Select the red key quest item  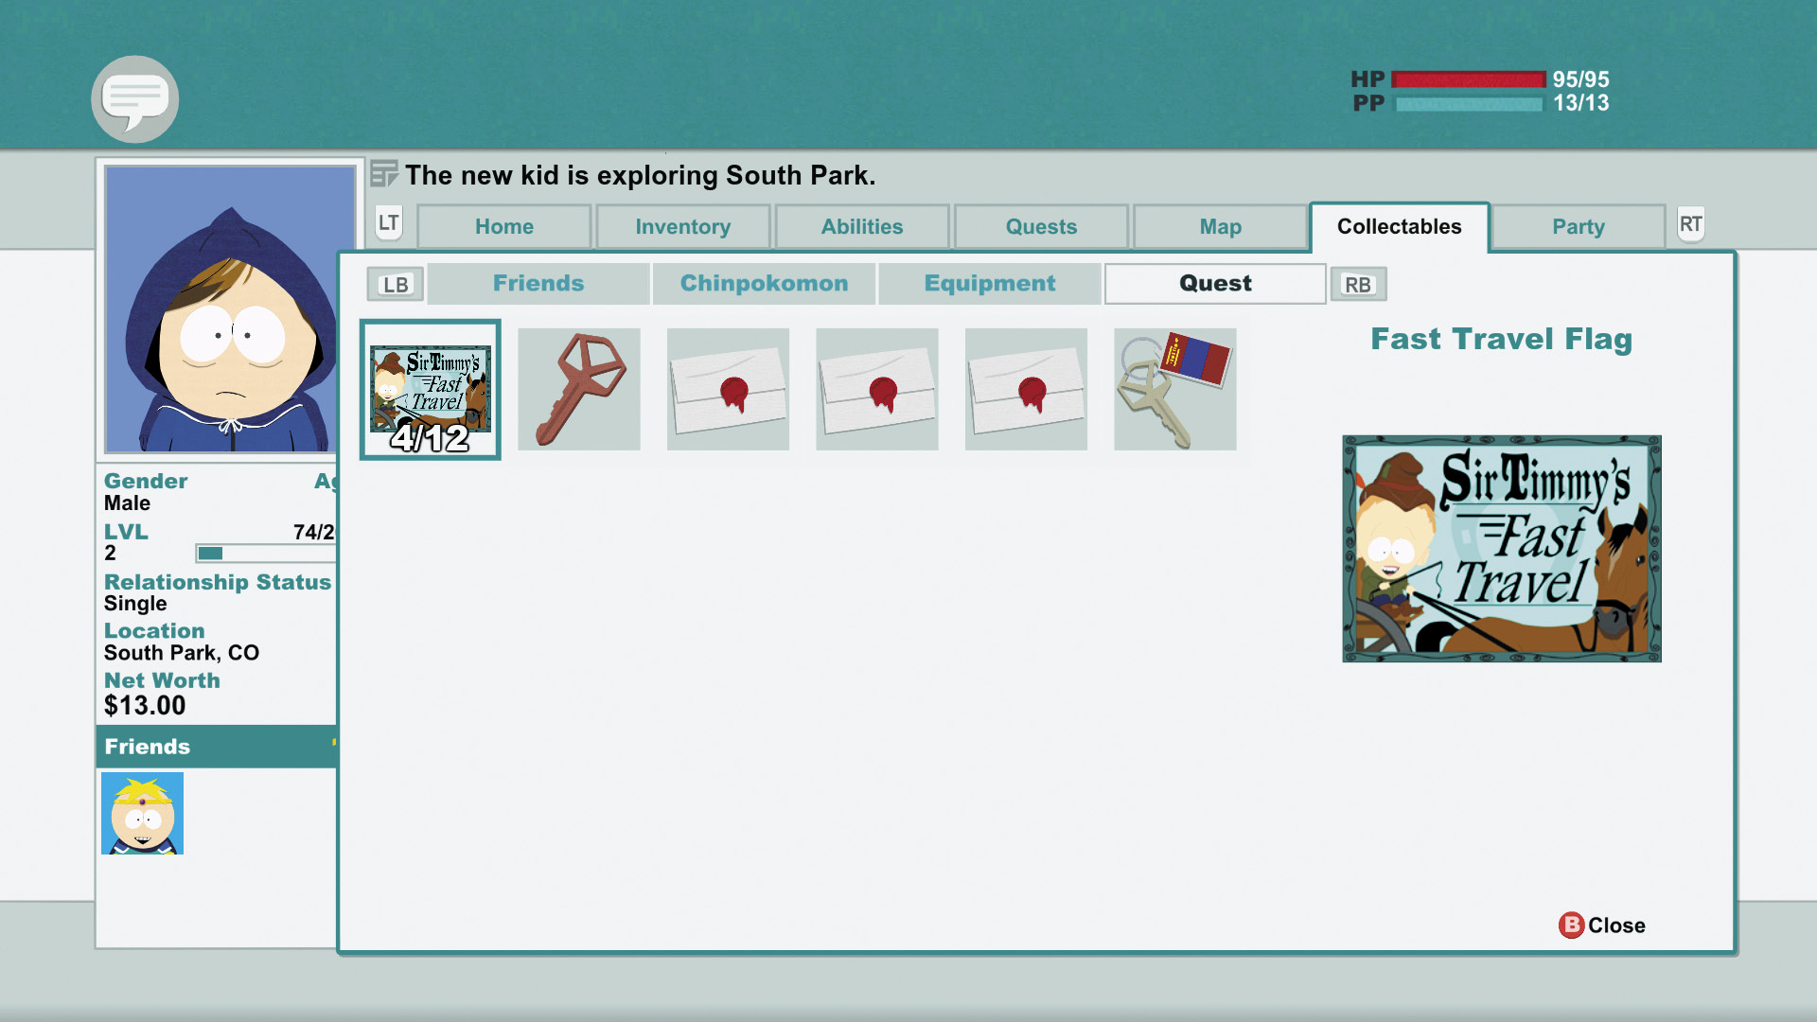[x=579, y=389]
